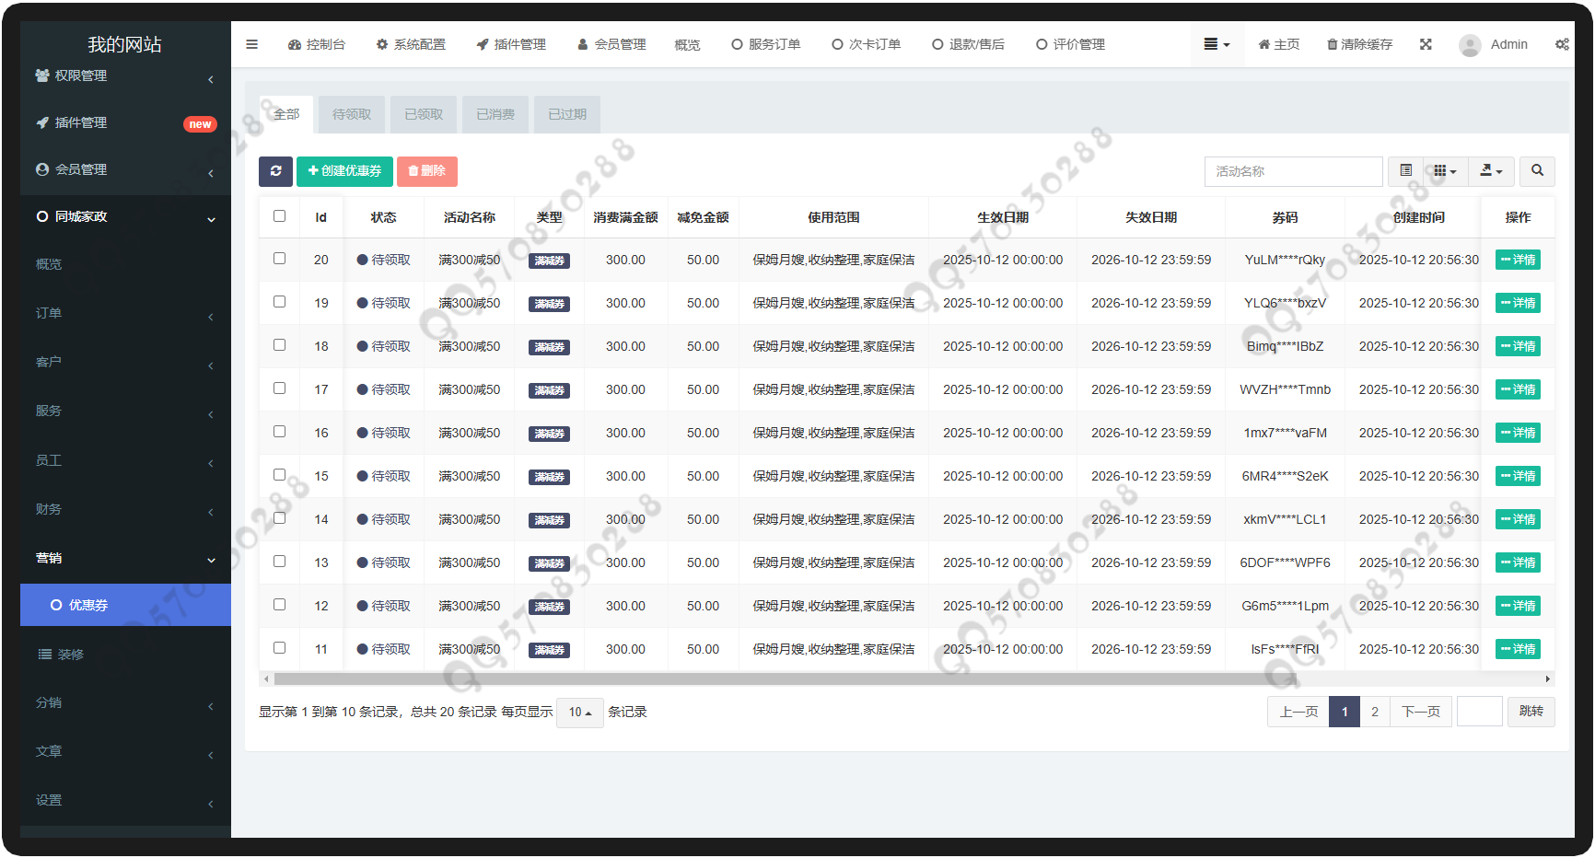The width and height of the screenshot is (1595, 858).
Task: Open settings gears icon at top right
Action: 1562,44
